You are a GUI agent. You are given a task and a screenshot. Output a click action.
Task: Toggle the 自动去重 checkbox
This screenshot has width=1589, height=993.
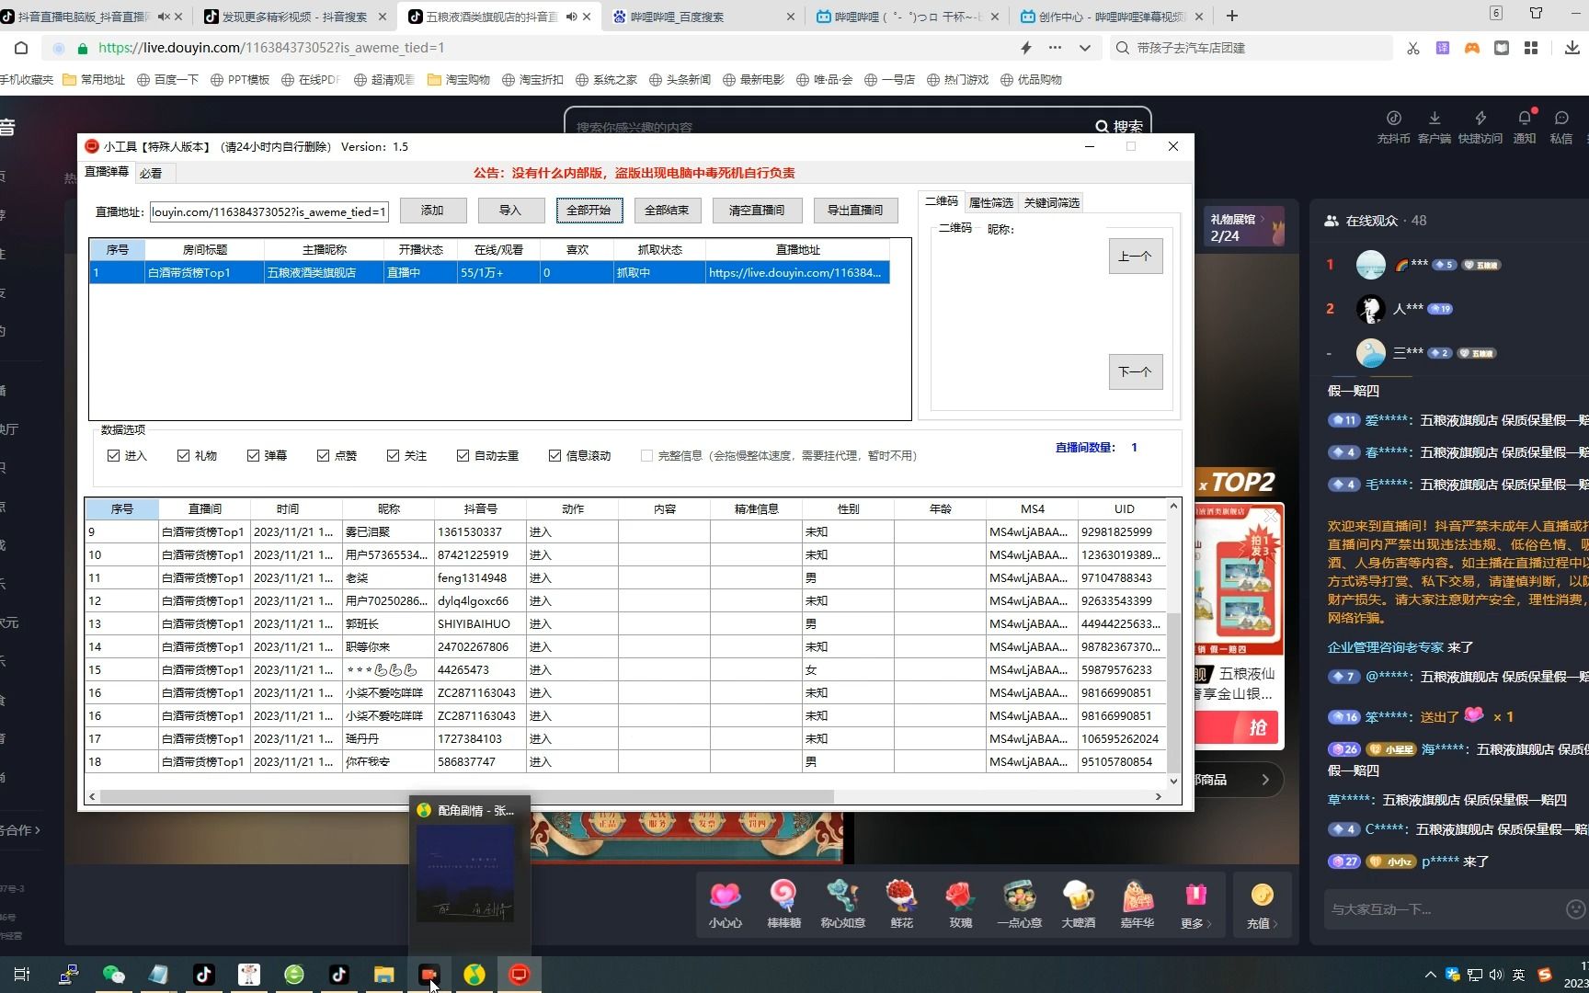(x=463, y=456)
